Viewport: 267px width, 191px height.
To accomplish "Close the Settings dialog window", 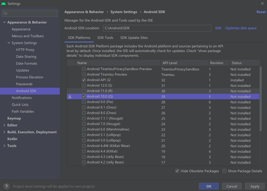I will [x=262, y=4].
